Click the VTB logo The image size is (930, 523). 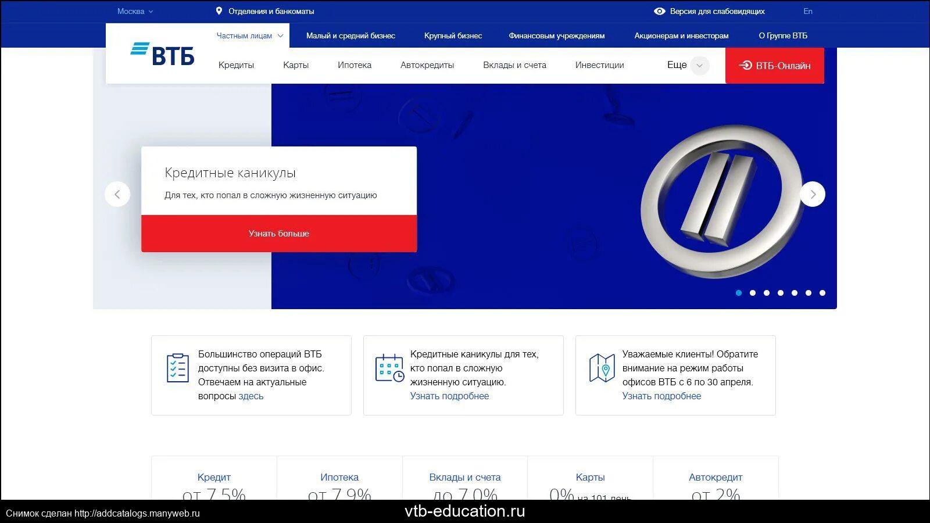(162, 54)
